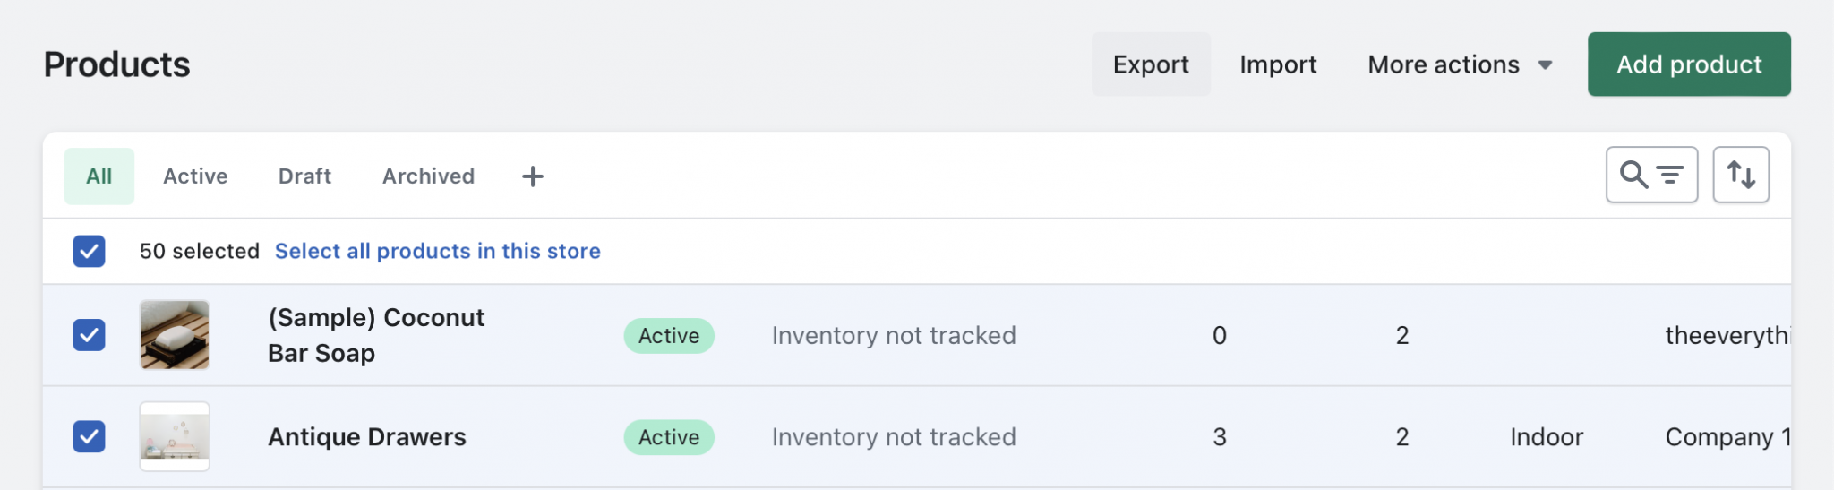1834x490 pixels.
Task: Open the search and filter tool
Action: click(x=1651, y=175)
